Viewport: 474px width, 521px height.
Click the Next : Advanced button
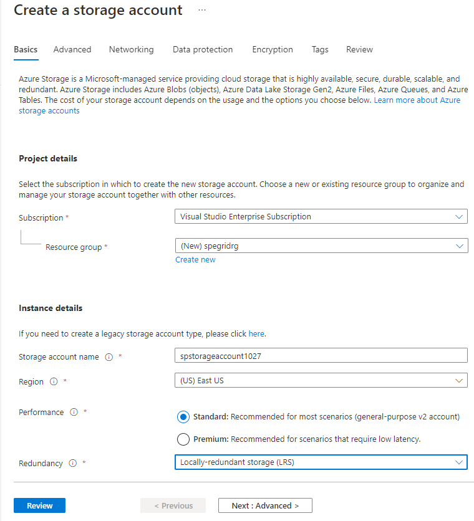click(x=265, y=505)
